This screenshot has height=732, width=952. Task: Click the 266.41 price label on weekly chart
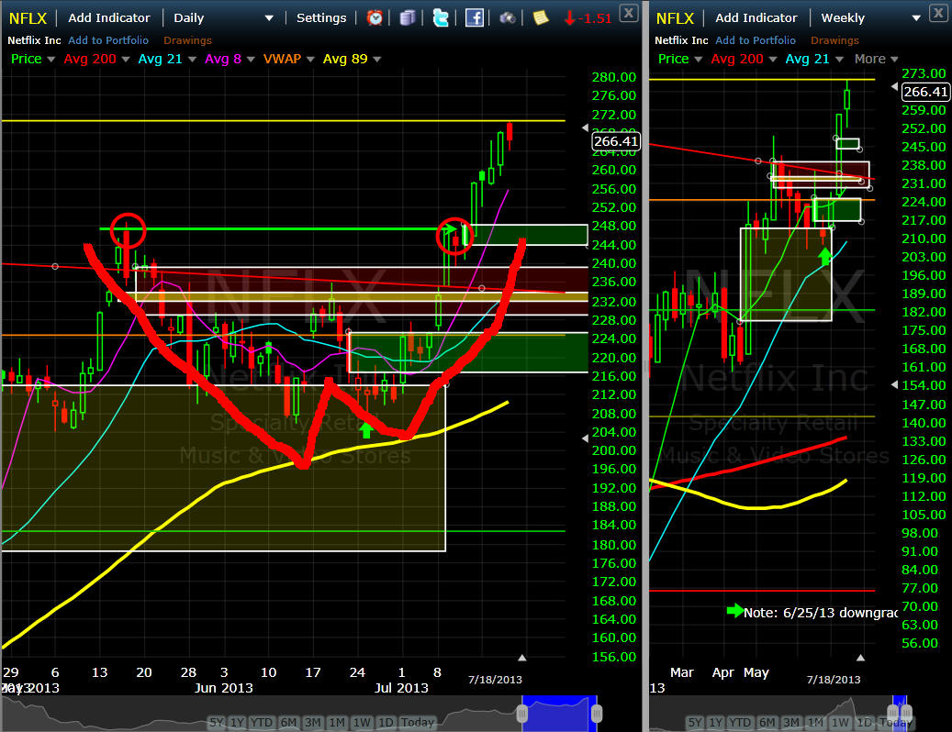tap(925, 92)
